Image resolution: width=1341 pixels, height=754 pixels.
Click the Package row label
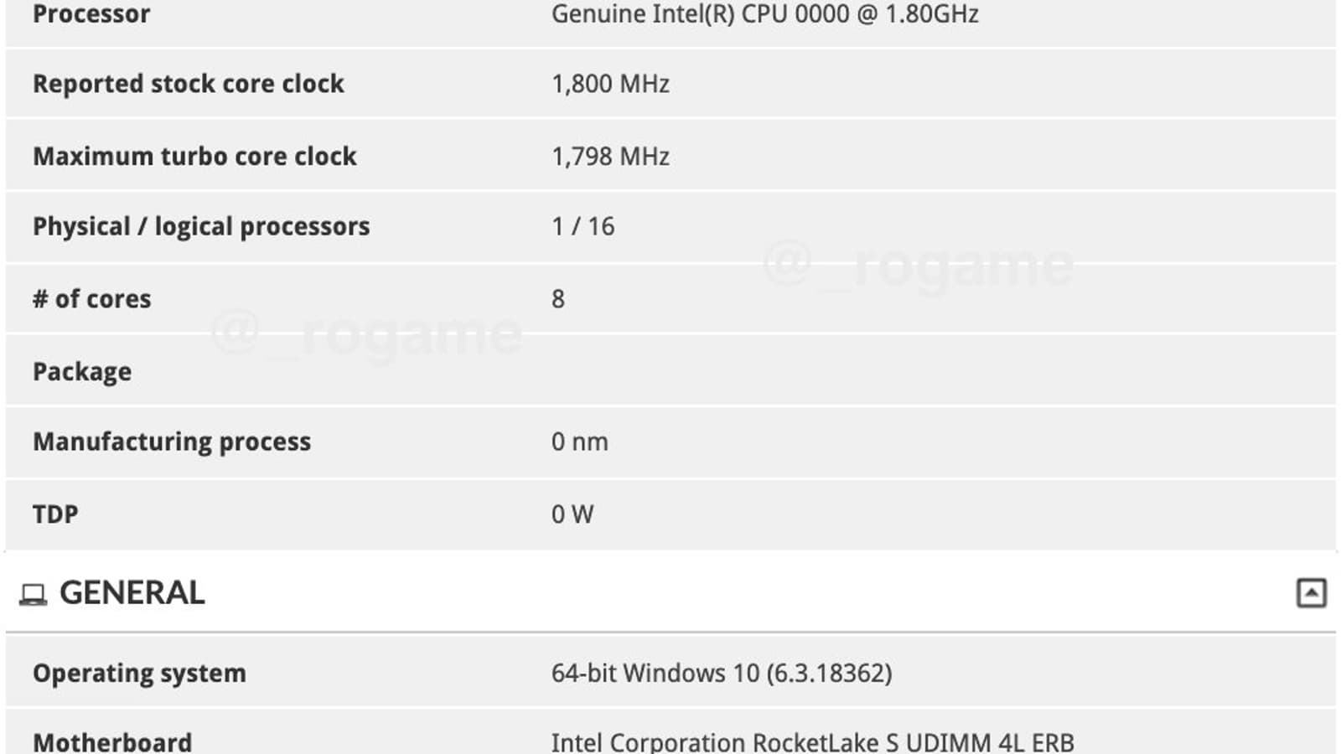pyautogui.click(x=82, y=371)
